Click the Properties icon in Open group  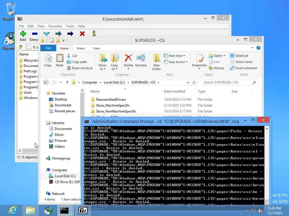pyautogui.click(x=200, y=58)
